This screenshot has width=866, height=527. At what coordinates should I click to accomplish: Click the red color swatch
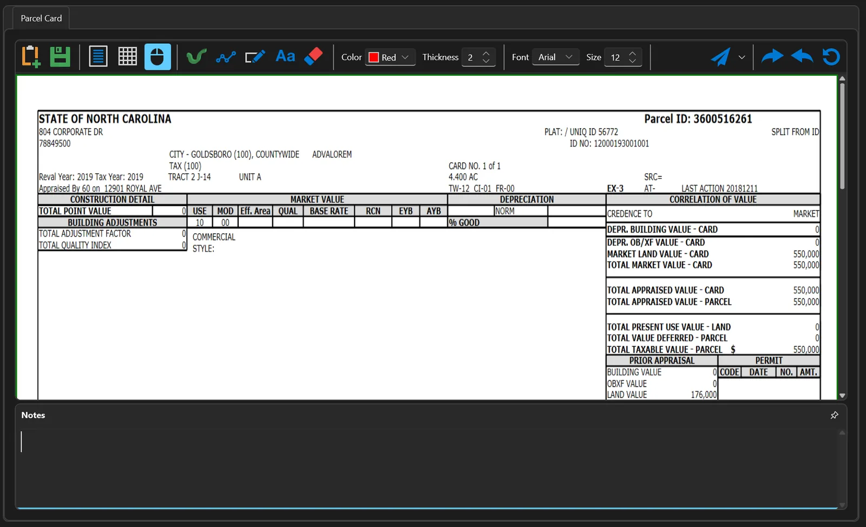pyautogui.click(x=373, y=57)
